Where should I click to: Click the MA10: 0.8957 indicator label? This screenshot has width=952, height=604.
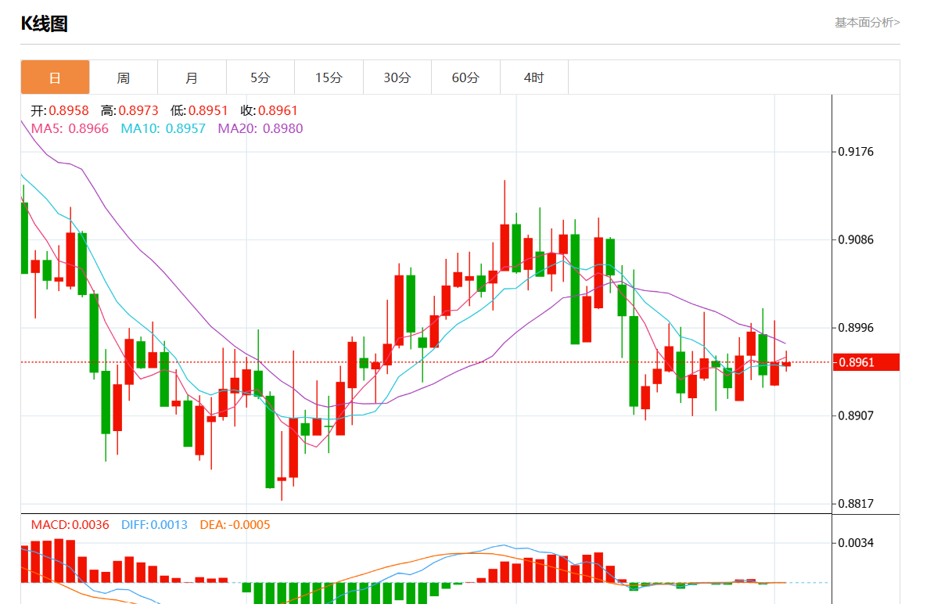[163, 128]
